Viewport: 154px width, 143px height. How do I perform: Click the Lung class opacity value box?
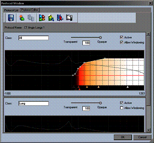(x=86, y=108)
